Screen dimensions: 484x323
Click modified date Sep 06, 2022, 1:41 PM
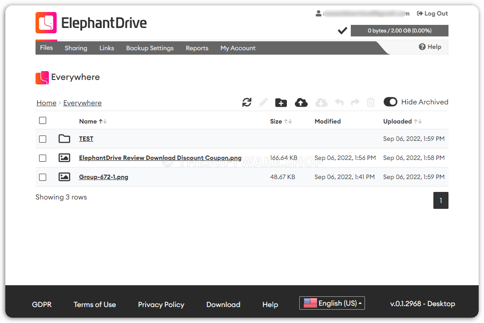coord(345,177)
